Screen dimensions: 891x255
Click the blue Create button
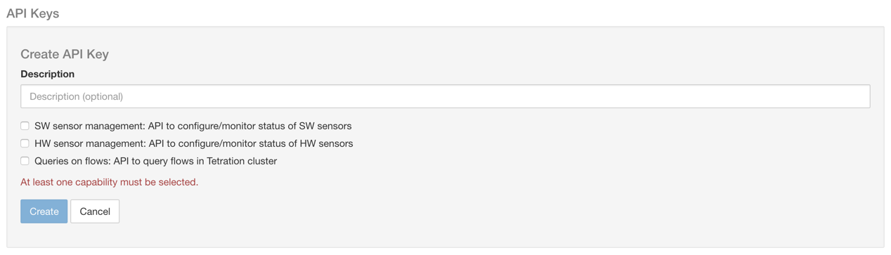pyautogui.click(x=44, y=211)
